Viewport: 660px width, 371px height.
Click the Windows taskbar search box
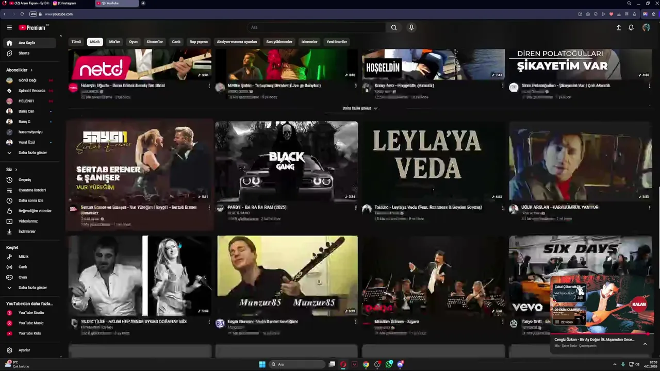tap(297, 364)
